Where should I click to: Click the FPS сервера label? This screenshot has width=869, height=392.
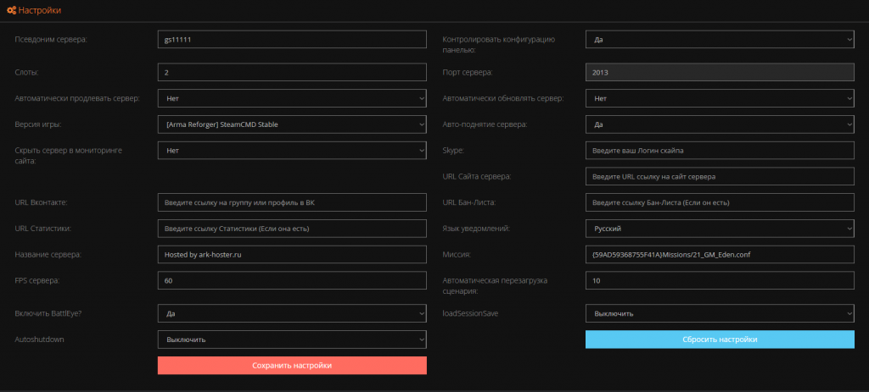point(37,280)
